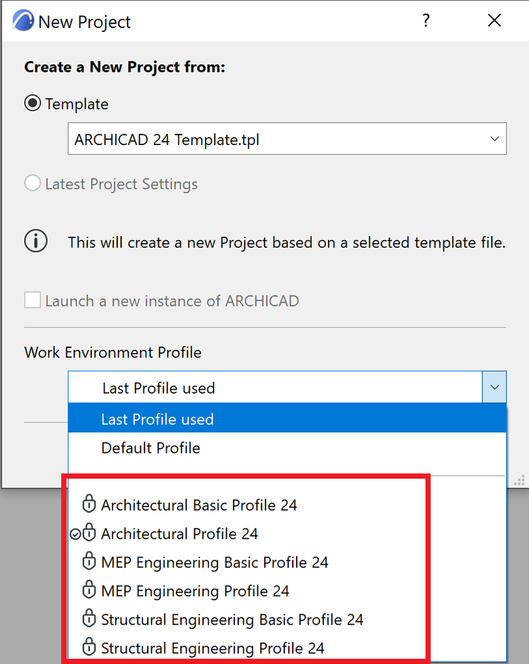Click lock icon beside Structural Engineering Basic Profile 24
The image size is (529, 664).
(88, 619)
